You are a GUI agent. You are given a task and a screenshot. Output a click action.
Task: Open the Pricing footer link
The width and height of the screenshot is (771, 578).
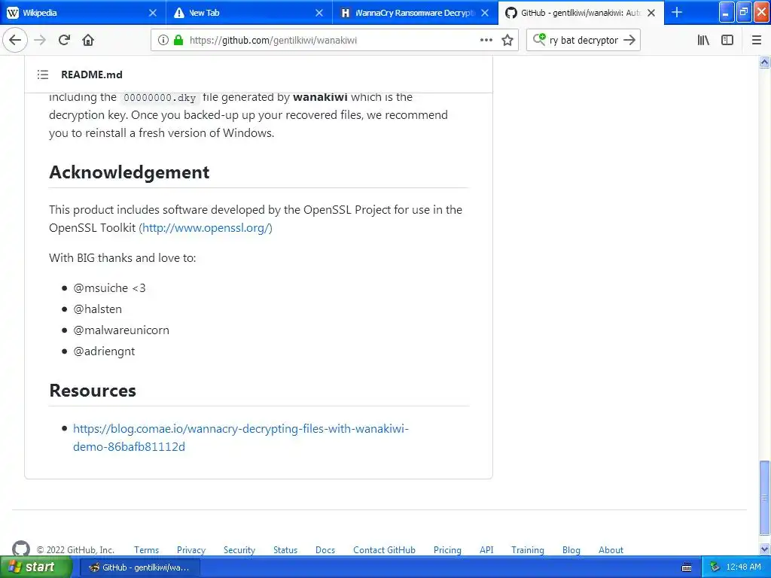447,550
